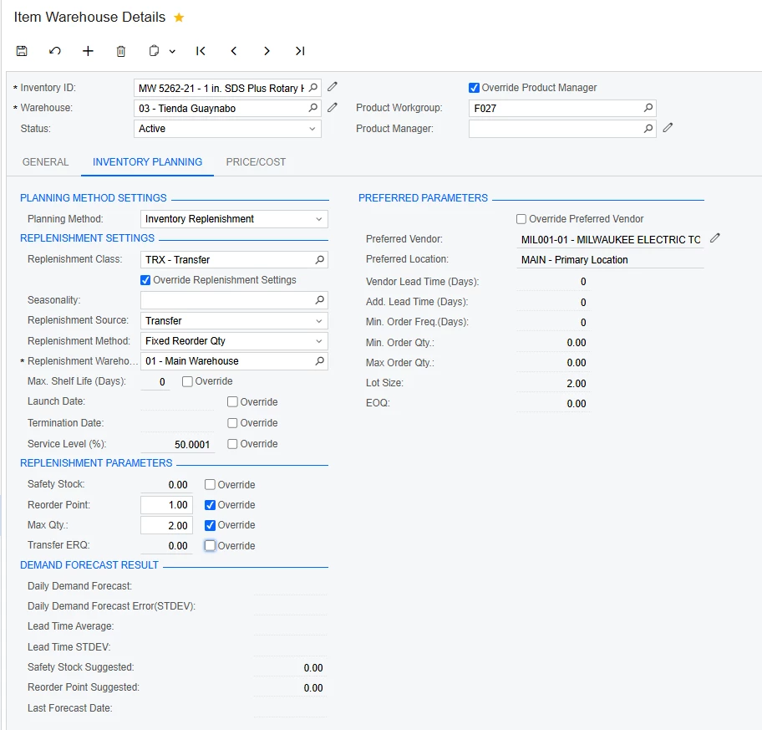Delete the record using trash icon
The height and width of the screenshot is (730, 762).
121,51
